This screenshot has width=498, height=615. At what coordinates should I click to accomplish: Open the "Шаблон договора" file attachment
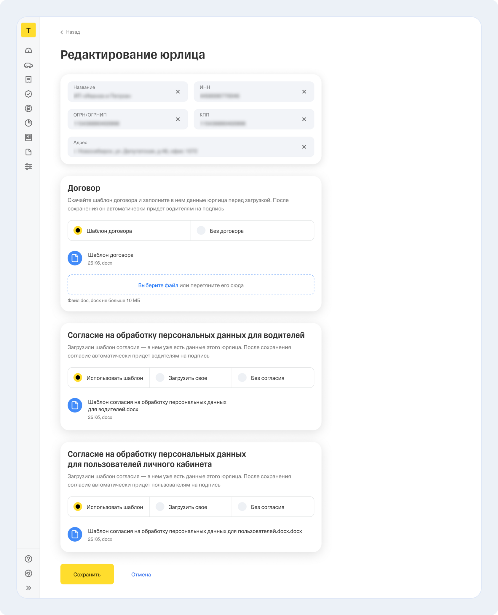(110, 255)
